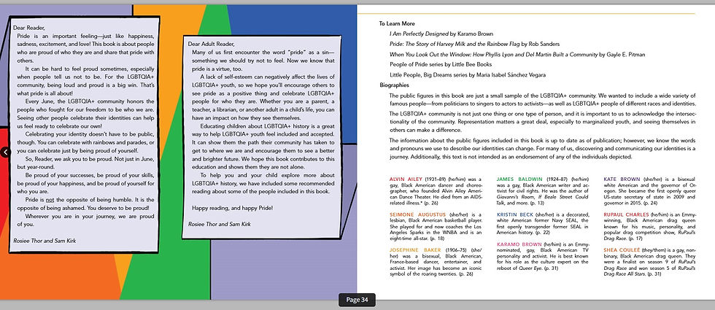The width and height of the screenshot is (715, 310).
Task: Go to the previous page using left arrow
Action: (x=4, y=152)
